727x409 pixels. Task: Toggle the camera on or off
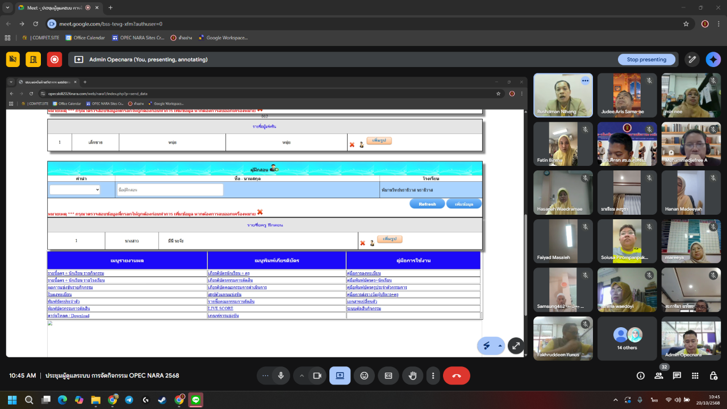tap(317, 375)
